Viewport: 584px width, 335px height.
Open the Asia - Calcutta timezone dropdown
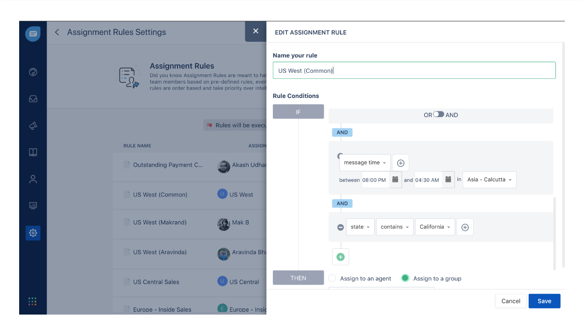[x=489, y=180]
